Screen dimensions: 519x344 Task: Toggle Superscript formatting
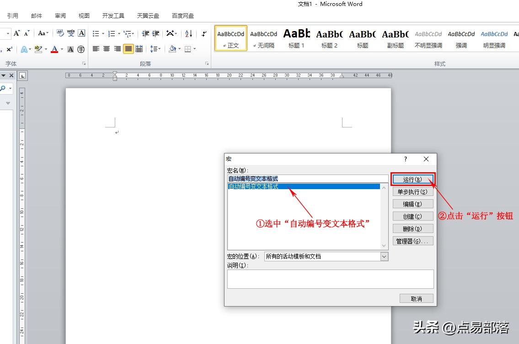click(10, 49)
